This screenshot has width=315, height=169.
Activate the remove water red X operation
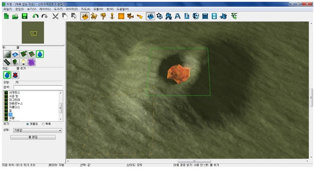pyautogui.click(x=15, y=75)
